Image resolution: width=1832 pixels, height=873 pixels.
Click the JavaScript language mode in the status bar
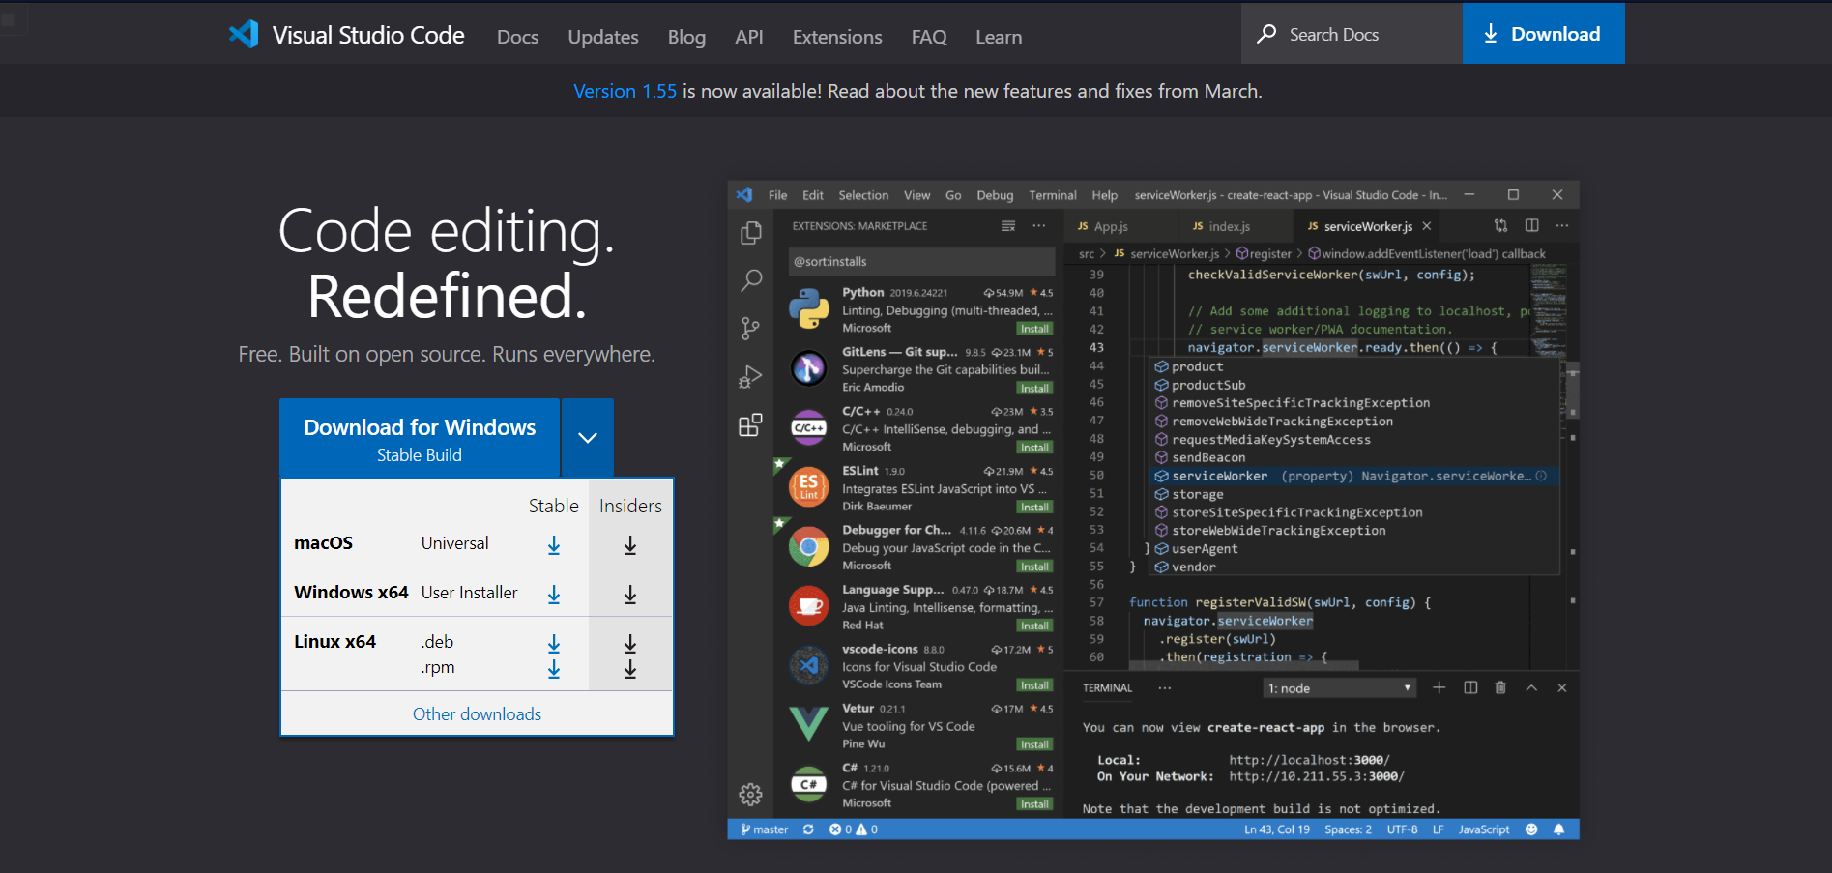point(1484,829)
